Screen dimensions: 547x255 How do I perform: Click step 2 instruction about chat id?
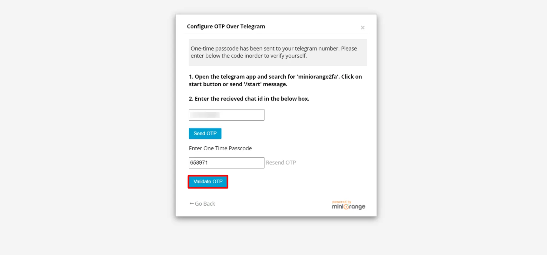pyautogui.click(x=249, y=99)
